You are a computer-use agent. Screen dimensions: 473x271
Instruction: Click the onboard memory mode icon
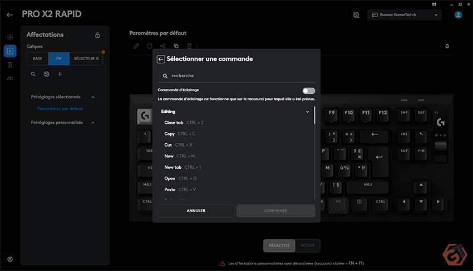(x=356, y=15)
